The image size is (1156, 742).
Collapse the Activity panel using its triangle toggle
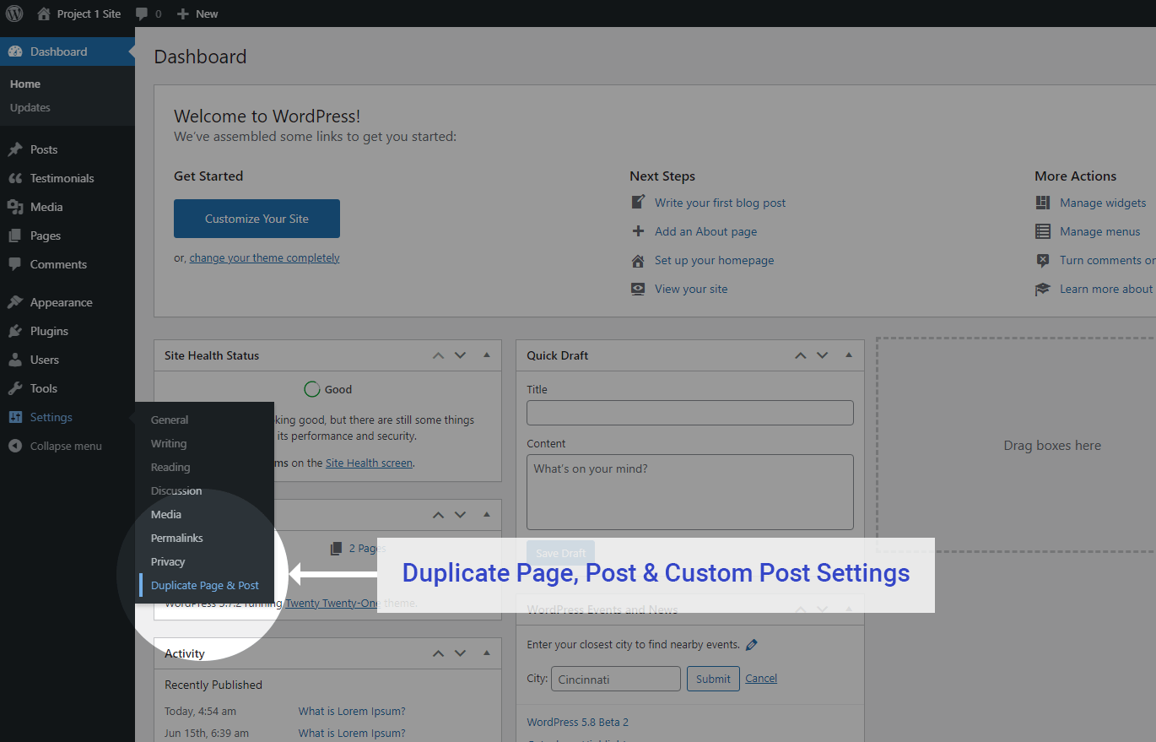487,653
